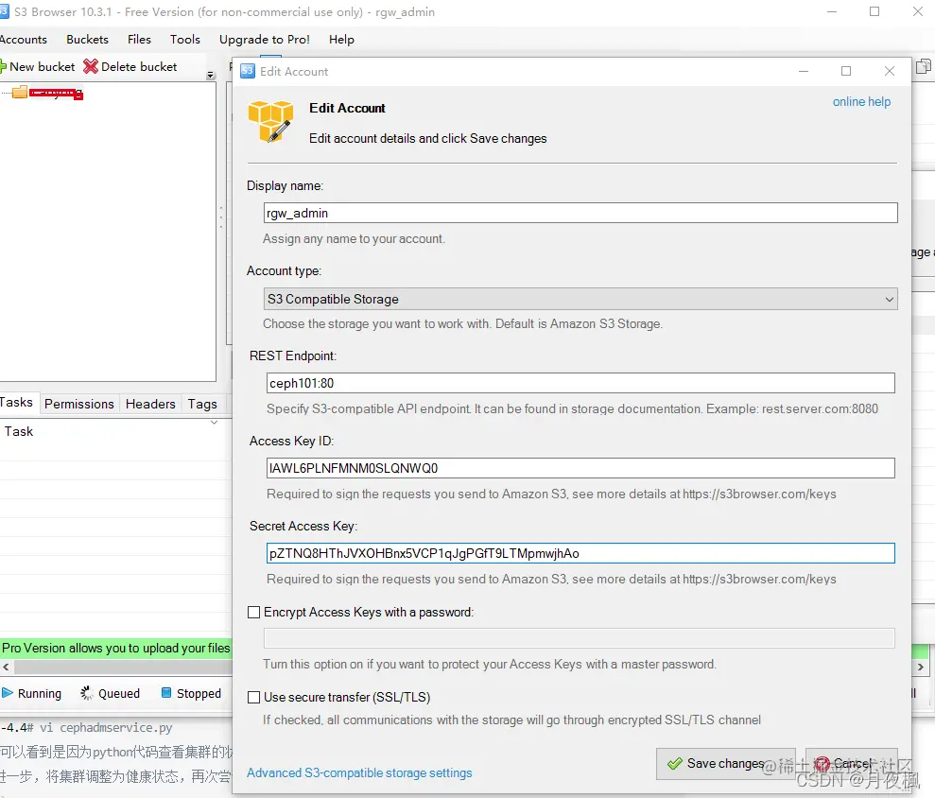Click the Queued tasks spinner icon
This screenshot has height=798, width=935.
pyautogui.click(x=87, y=693)
